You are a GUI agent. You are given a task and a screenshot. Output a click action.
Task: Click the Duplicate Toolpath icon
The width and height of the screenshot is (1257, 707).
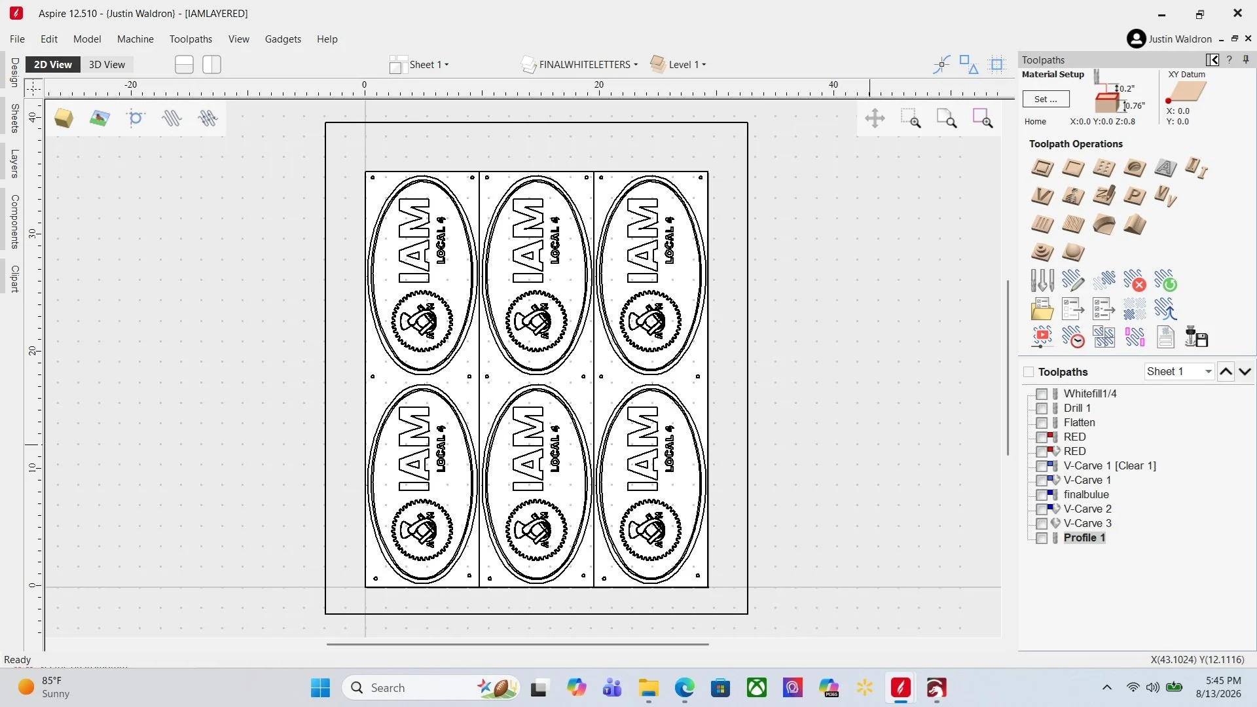pos(1104,281)
